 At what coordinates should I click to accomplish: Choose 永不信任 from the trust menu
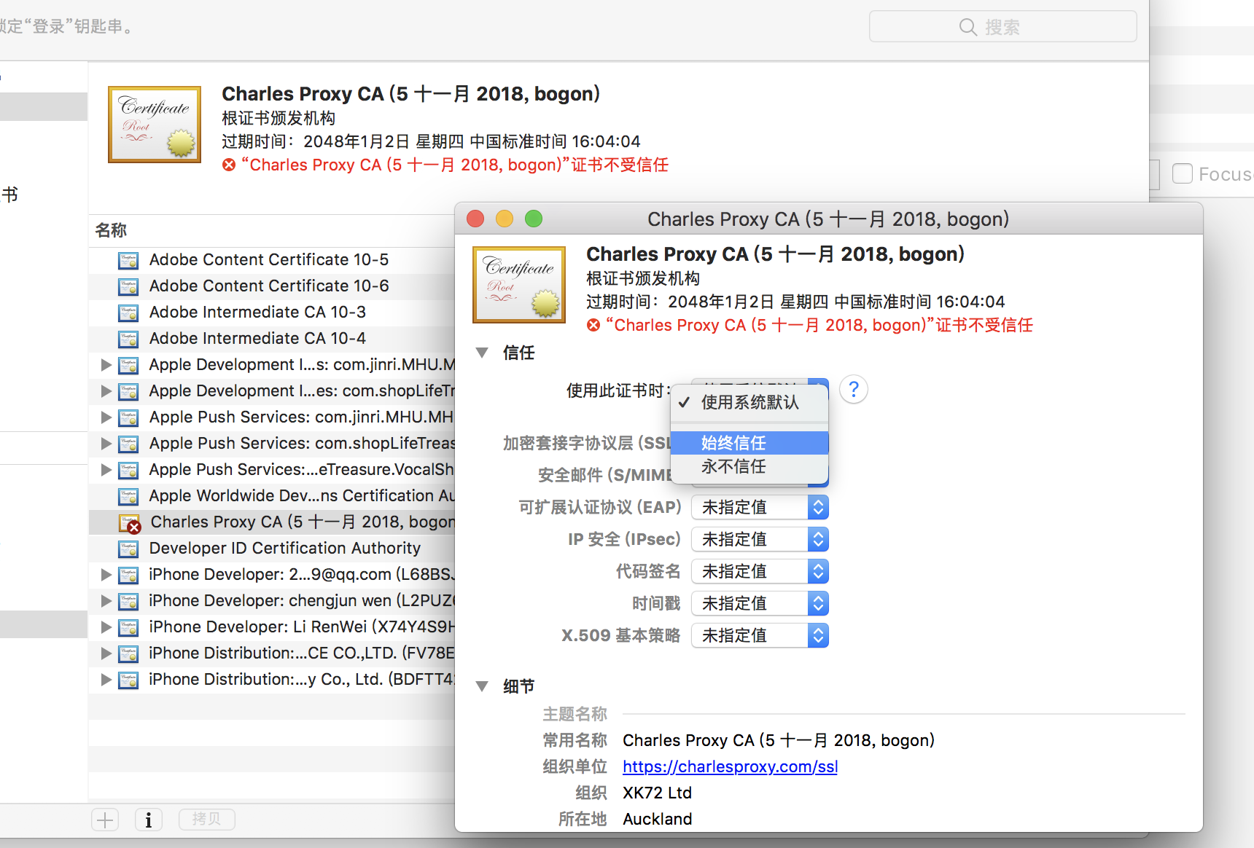tap(749, 466)
